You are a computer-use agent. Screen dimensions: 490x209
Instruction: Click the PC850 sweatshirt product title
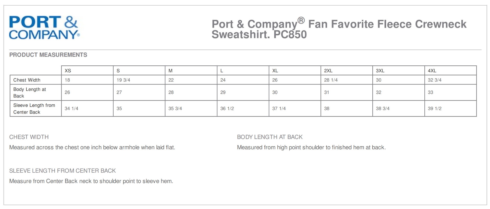tap(339, 29)
